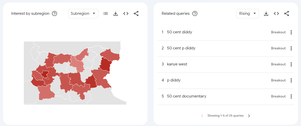The image size is (301, 126).
Task: Open options for kanye west query
Action: [291, 64]
